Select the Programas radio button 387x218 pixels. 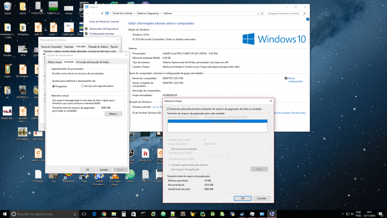(x=53, y=86)
